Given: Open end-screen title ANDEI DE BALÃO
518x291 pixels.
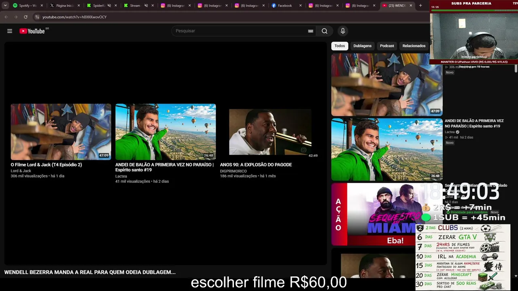Looking at the screenshot, I should [x=164, y=167].
